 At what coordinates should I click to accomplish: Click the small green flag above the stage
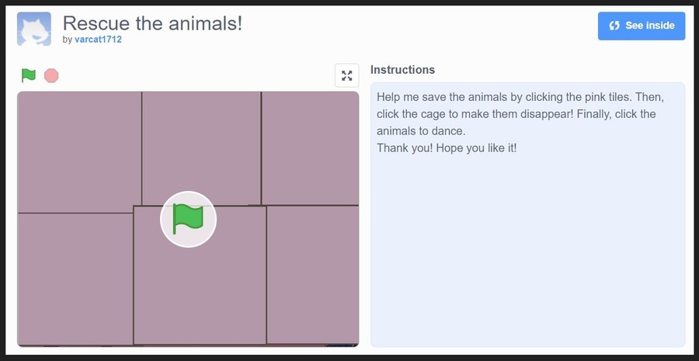click(x=29, y=75)
